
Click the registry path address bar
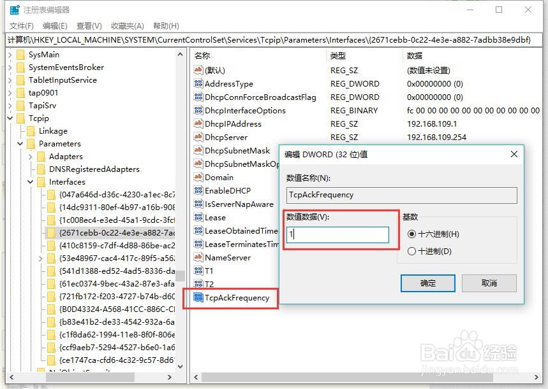pyautogui.click(x=274, y=40)
